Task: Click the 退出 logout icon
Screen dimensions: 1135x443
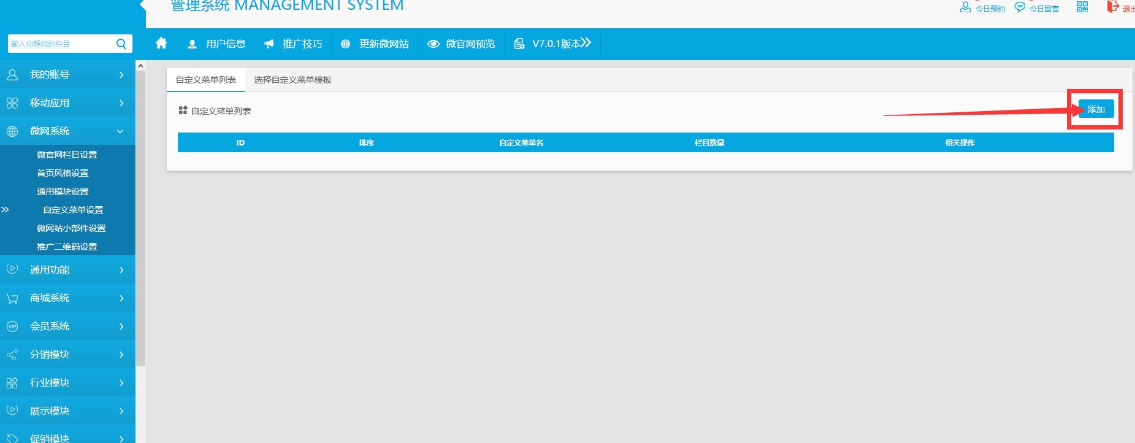Action: click(1112, 7)
